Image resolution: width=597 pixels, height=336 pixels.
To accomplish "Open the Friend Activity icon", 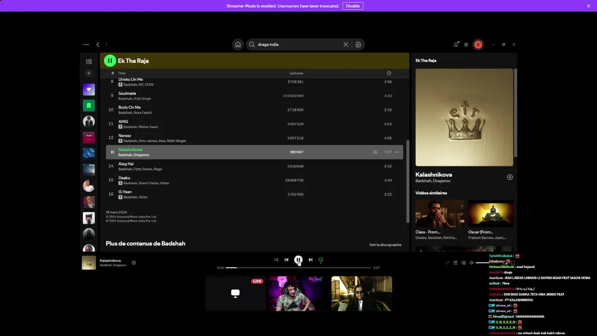I will 466,44.
